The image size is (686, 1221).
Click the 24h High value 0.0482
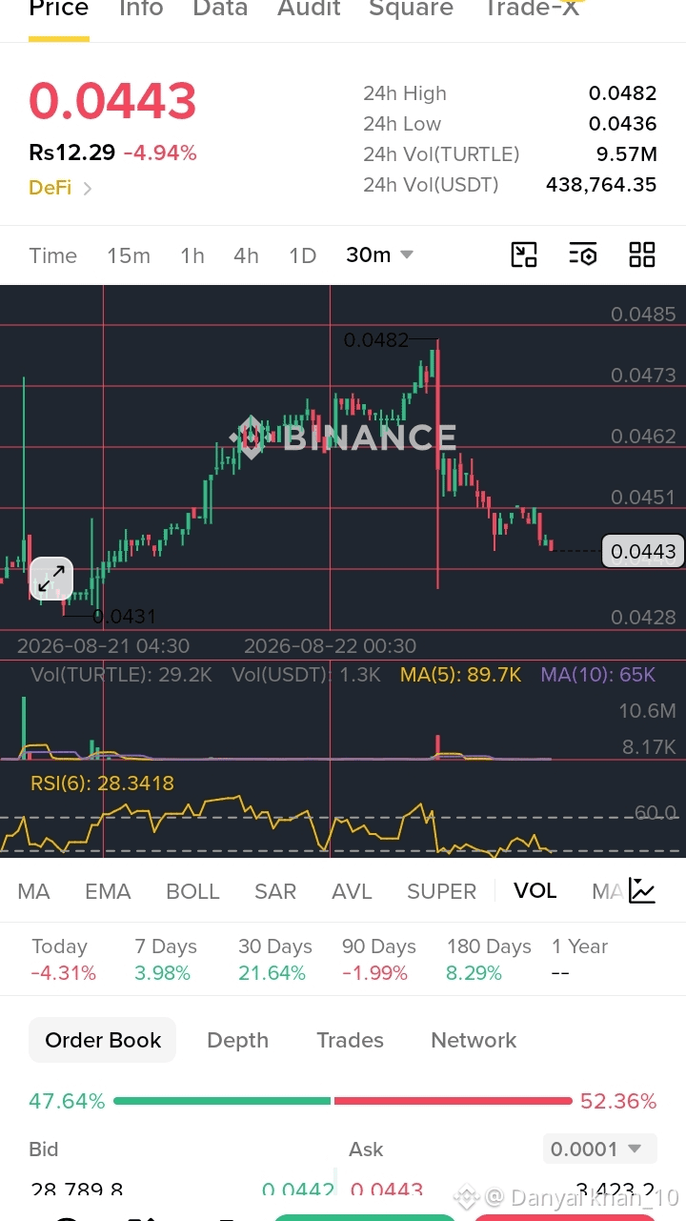(622, 93)
